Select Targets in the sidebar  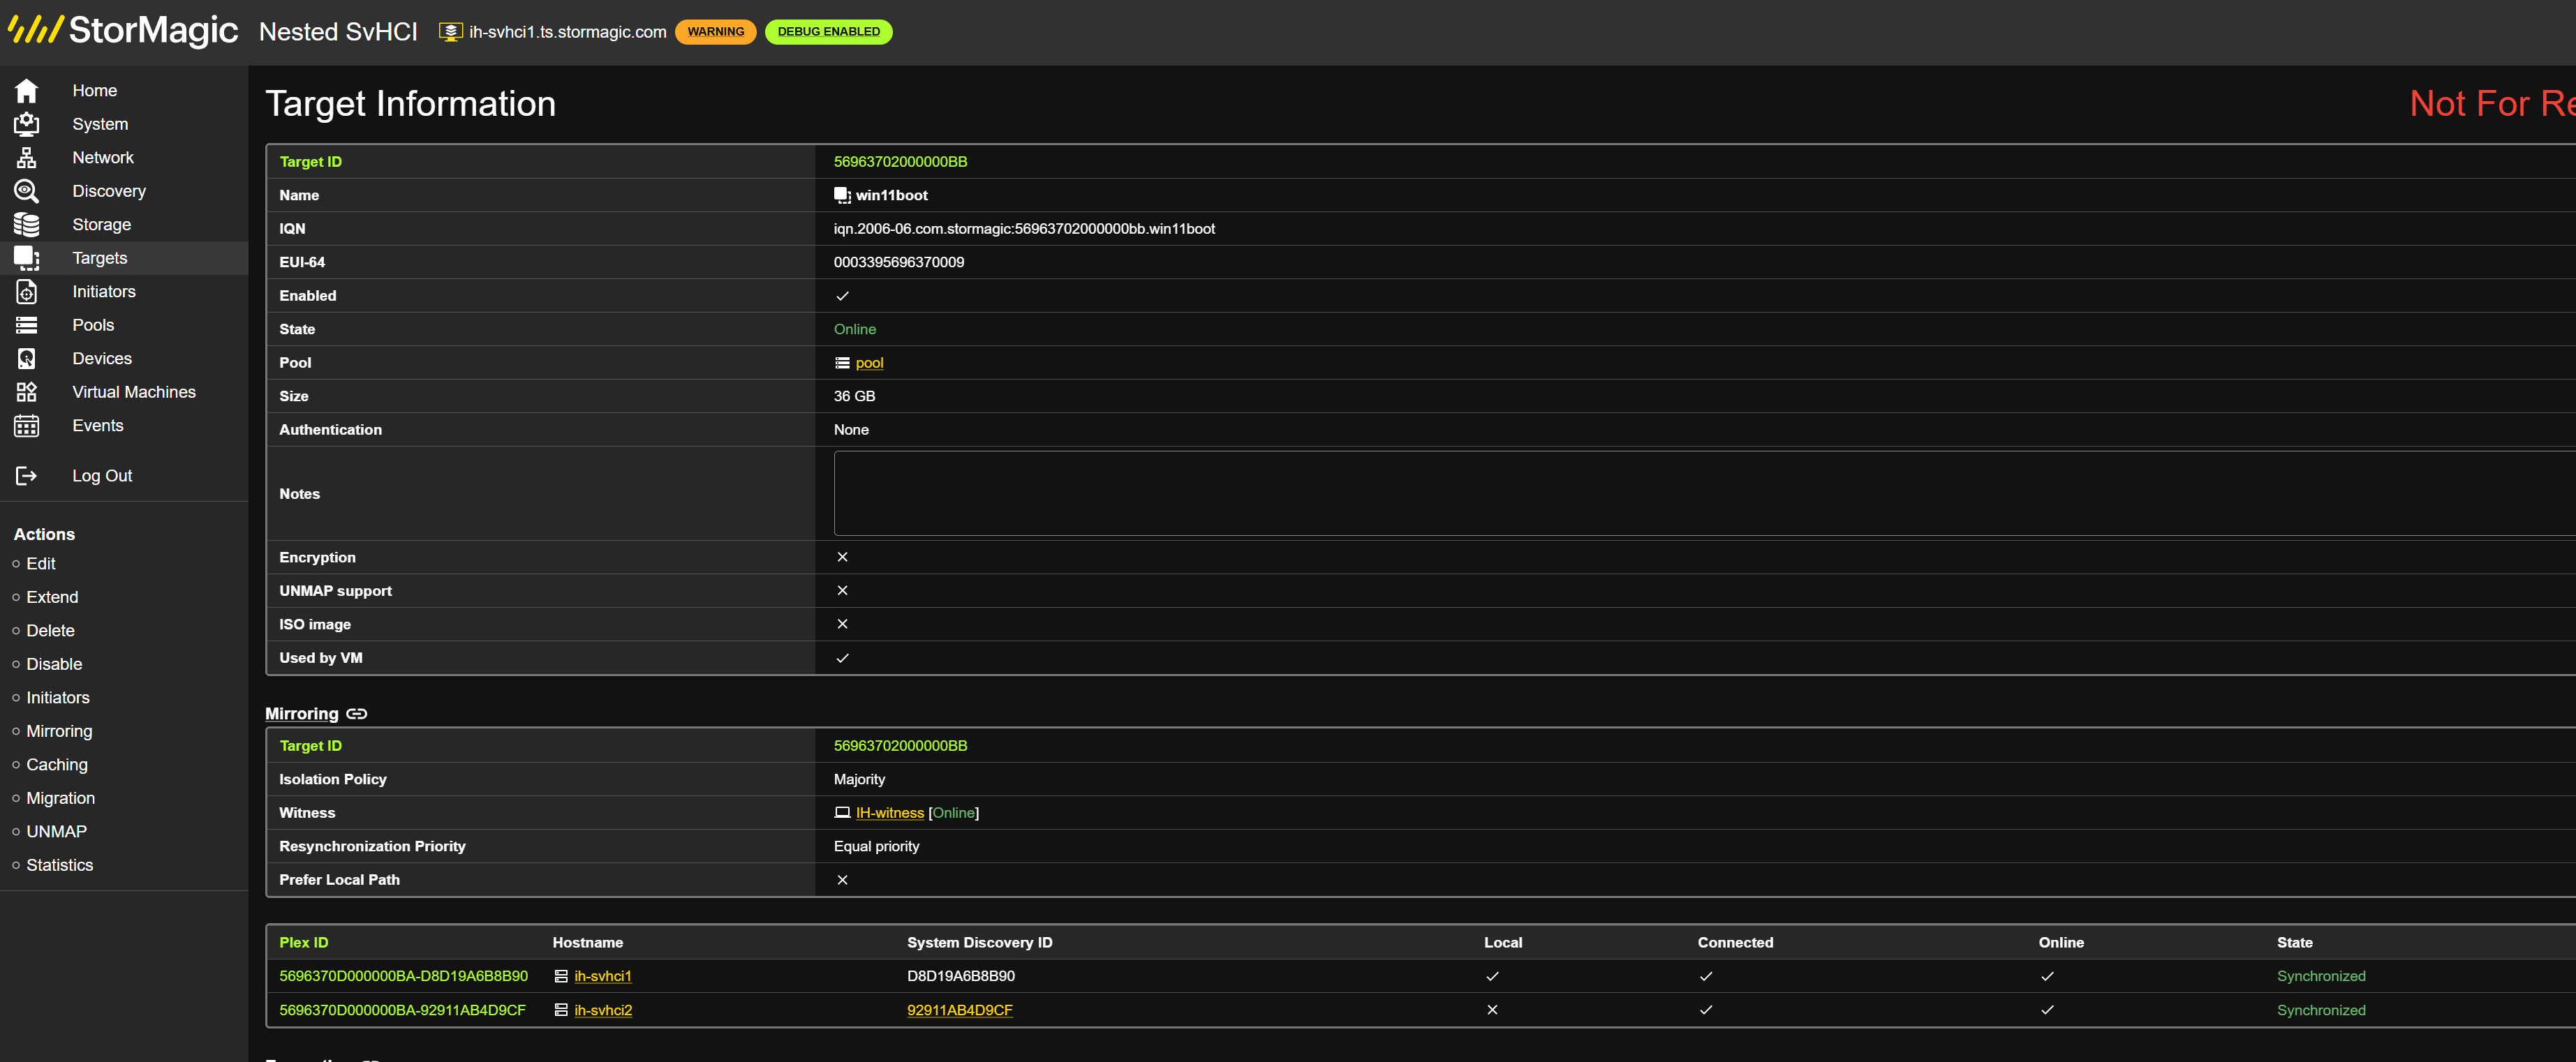(x=100, y=257)
